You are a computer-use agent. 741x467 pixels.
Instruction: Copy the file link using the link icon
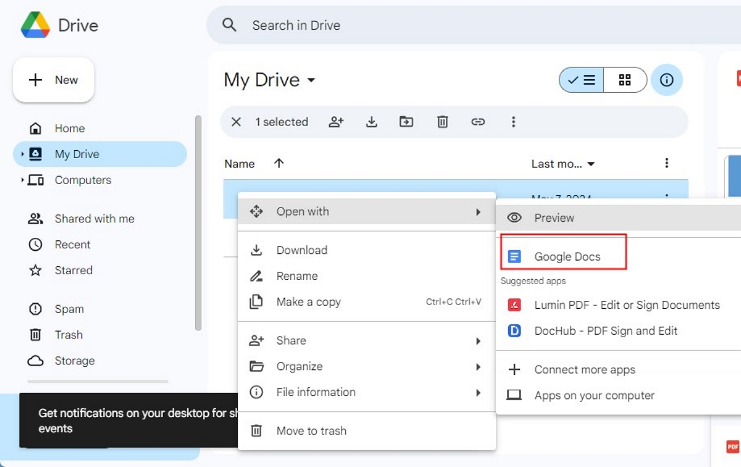(x=478, y=122)
